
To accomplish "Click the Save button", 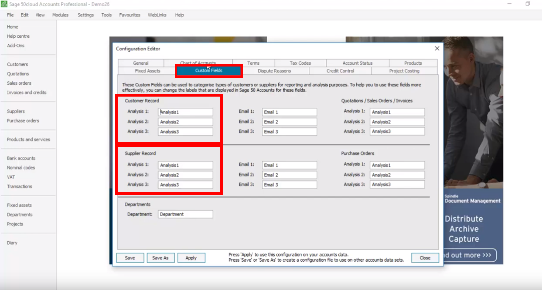I will point(130,258).
